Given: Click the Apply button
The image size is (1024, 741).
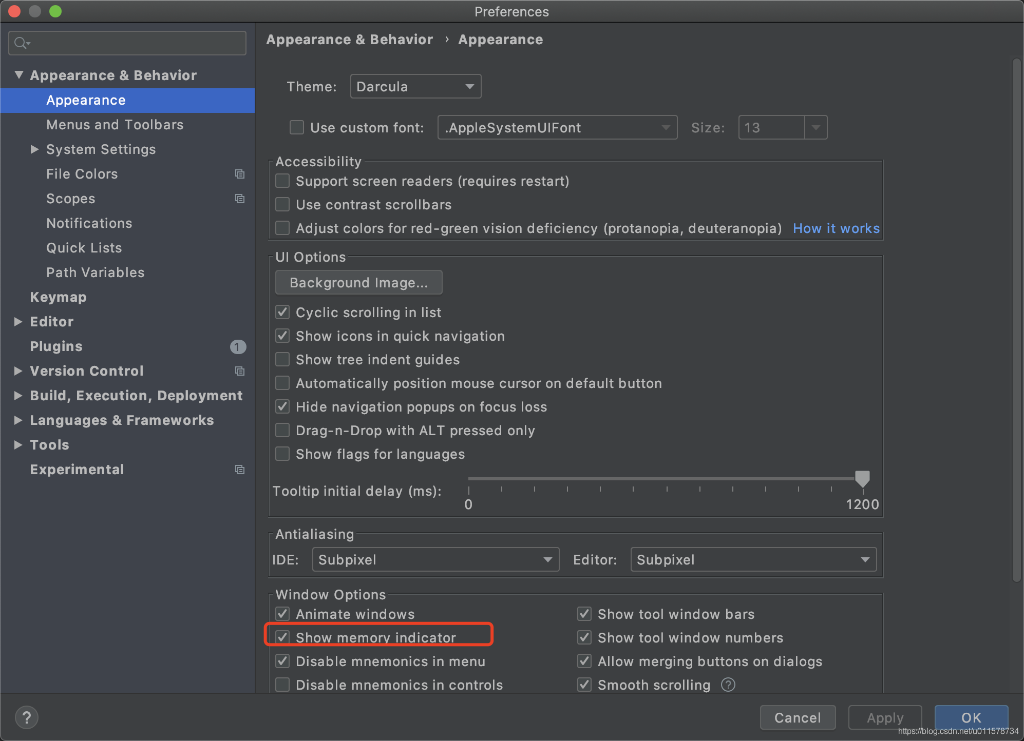Looking at the screenshot, I should (x=885, y=717).
